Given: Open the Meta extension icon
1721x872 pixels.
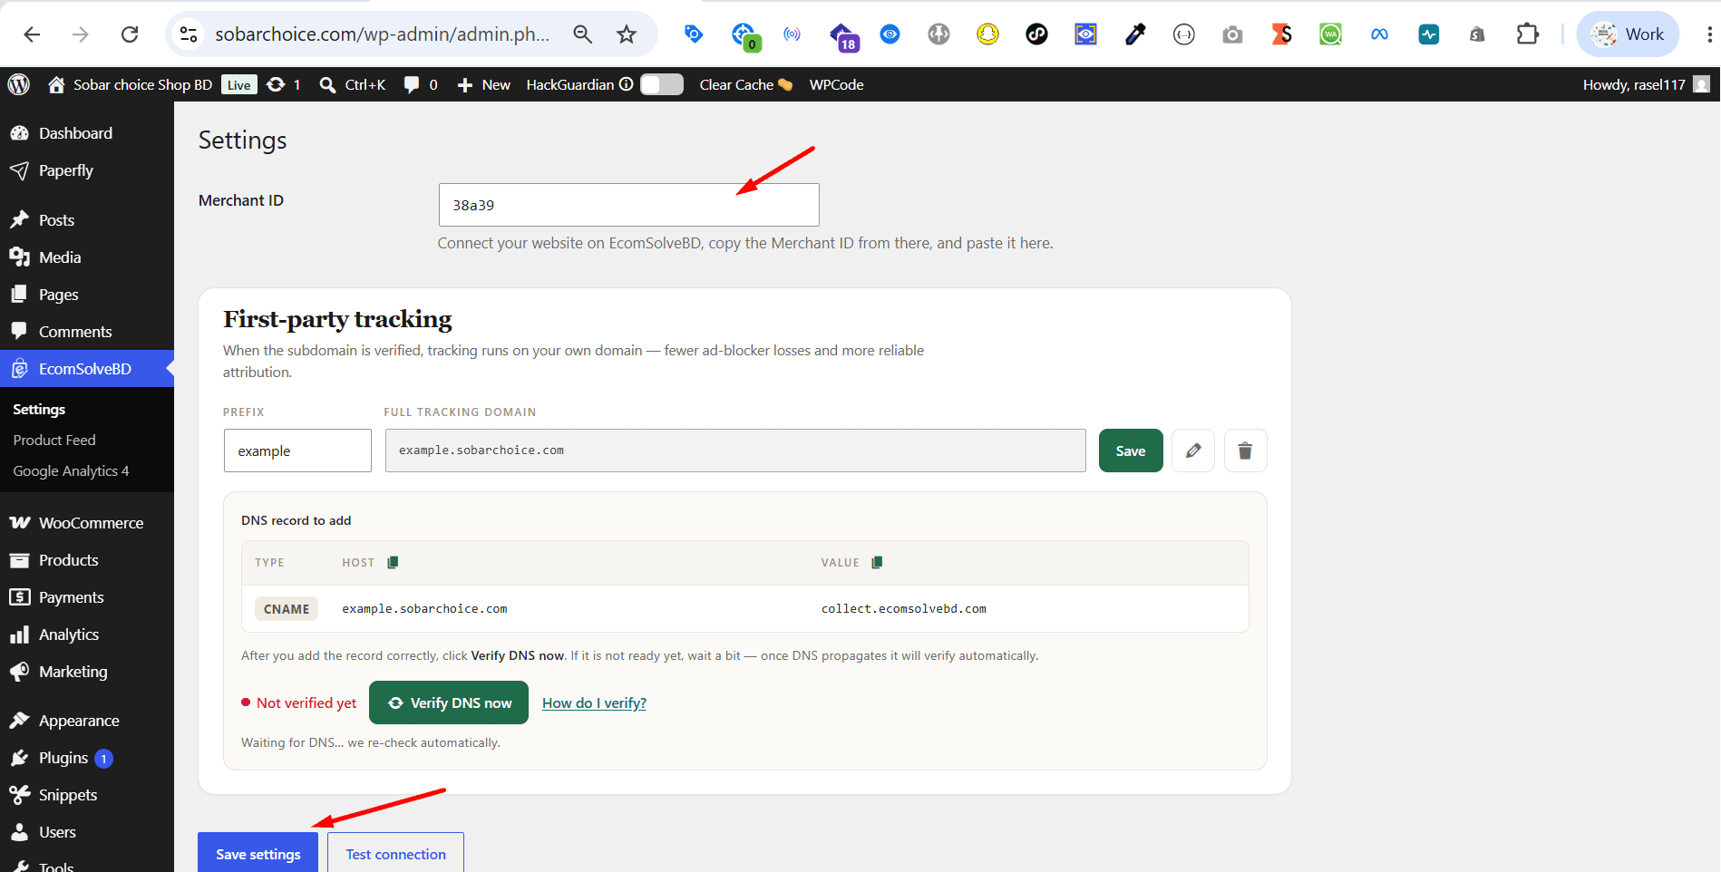Looking at the screenshot, I should (x=1379, y=34).
